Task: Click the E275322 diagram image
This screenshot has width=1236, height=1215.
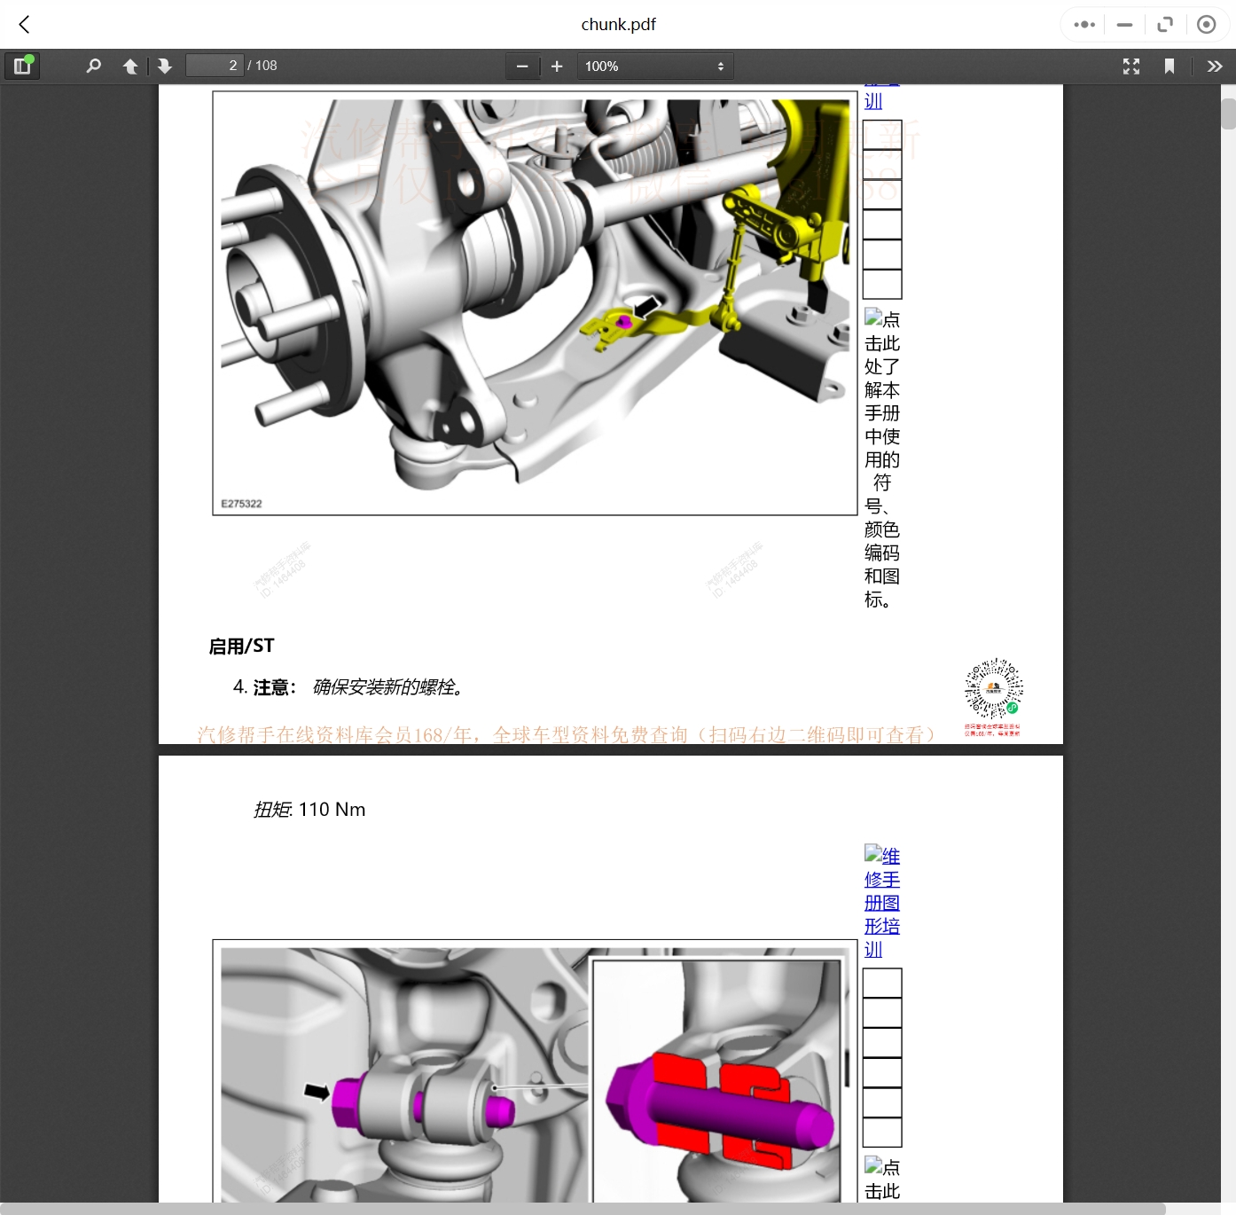Action: [534, 304]
